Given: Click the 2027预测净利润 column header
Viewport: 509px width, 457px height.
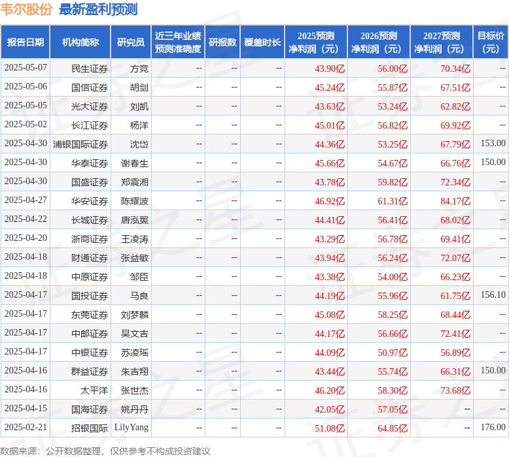Looking at the screenshot, I should click(x=442, y=42).
